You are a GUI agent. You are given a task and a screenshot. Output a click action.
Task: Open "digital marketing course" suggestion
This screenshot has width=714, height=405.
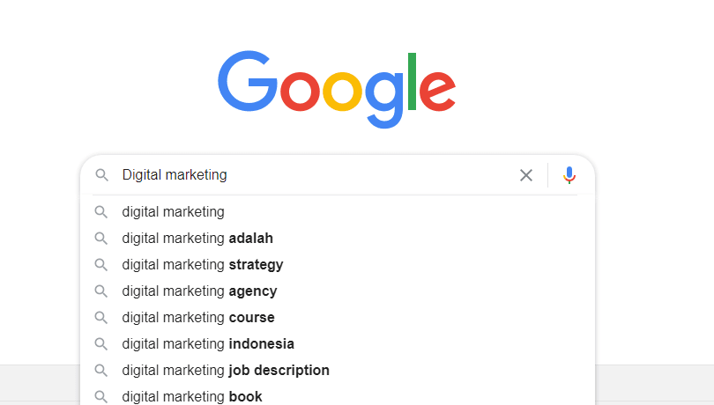coord(198,317)
